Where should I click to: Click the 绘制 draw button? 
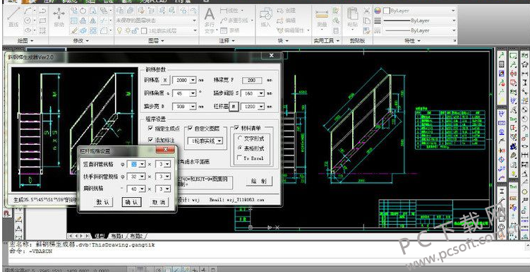259,181
